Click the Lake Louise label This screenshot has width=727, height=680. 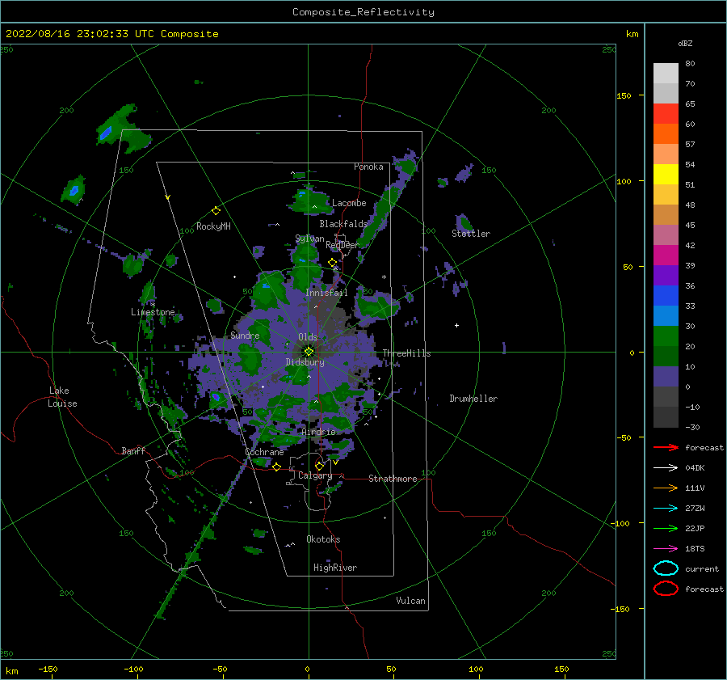62,397
